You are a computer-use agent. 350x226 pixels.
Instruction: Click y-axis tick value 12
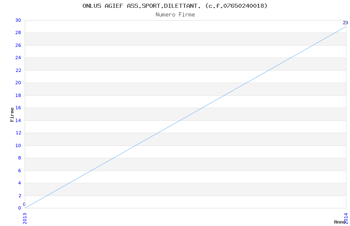tap(18, 133)
